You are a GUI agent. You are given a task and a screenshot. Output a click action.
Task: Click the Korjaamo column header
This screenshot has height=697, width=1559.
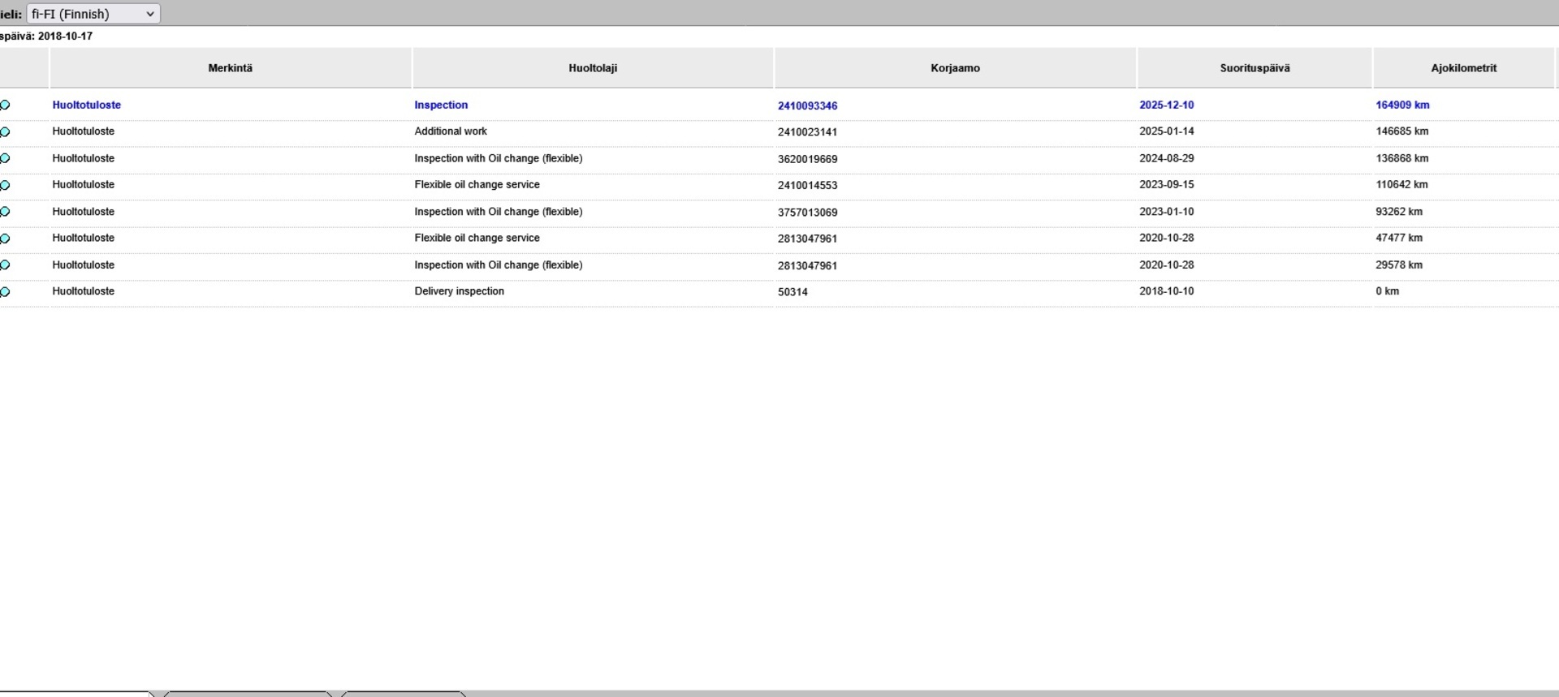tap(955, 68)
